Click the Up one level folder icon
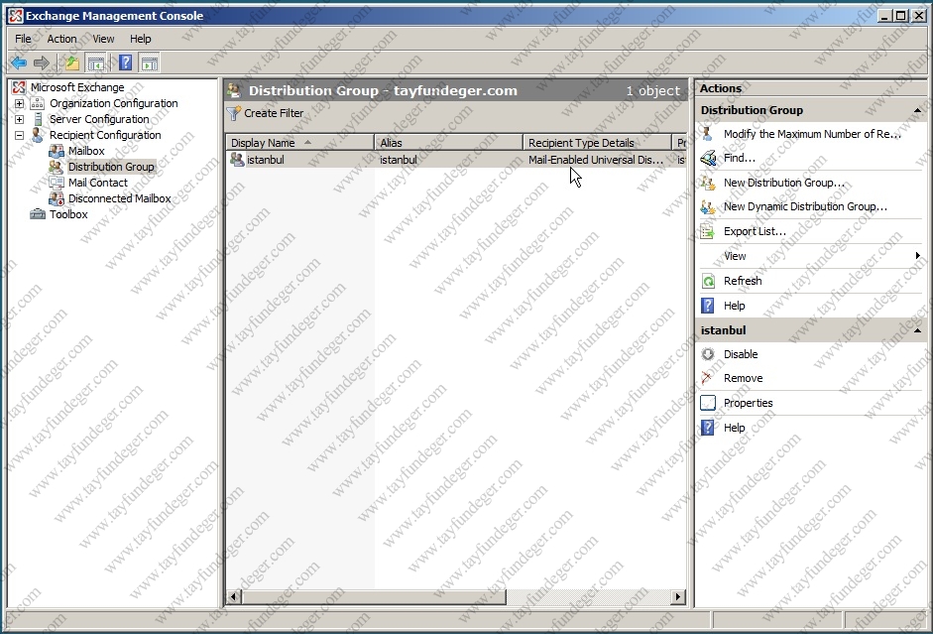 [x=72, y=63]
